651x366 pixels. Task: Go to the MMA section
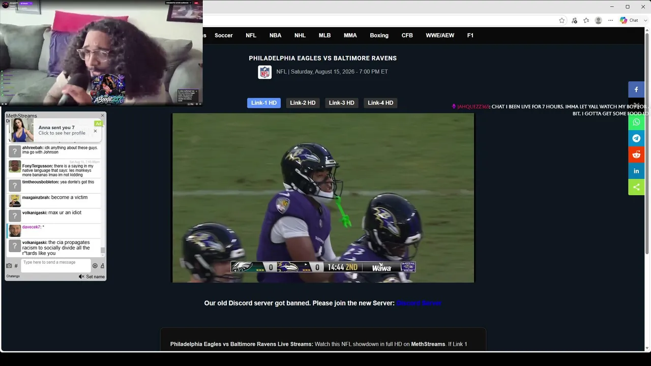[x=350, y=36]
